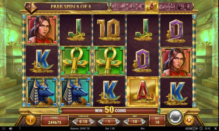
Task: Click the highlighted A symbol in top bar
Action: click(x=152, y=7)
